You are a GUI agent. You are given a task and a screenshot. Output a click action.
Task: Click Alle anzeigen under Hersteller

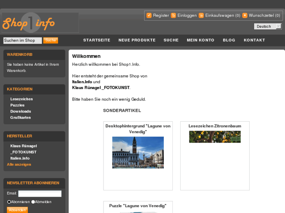click(19, 165)
